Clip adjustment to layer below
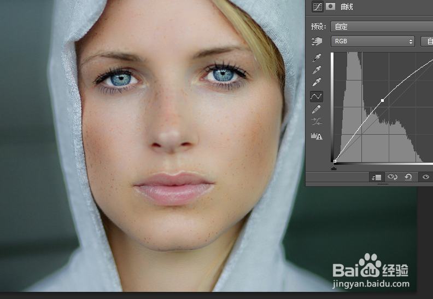This screenshot has width=433, height=299. click(376, 177)
